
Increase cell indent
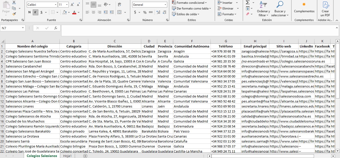pyautogui.click(x=111, y=12)
